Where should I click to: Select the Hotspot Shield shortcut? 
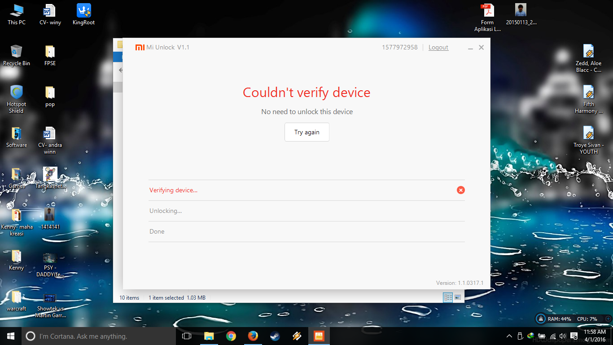point(17,99)
